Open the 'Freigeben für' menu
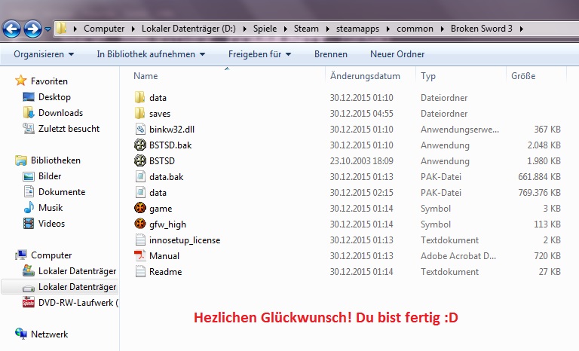579x351 pixels. coord(259,54)
